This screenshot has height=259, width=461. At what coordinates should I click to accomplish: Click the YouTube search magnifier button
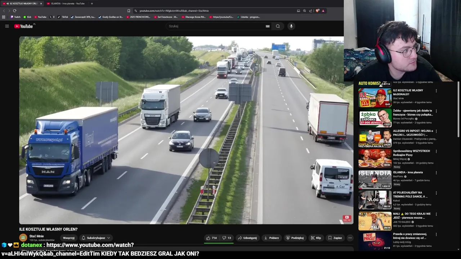(x=278, y=26)
